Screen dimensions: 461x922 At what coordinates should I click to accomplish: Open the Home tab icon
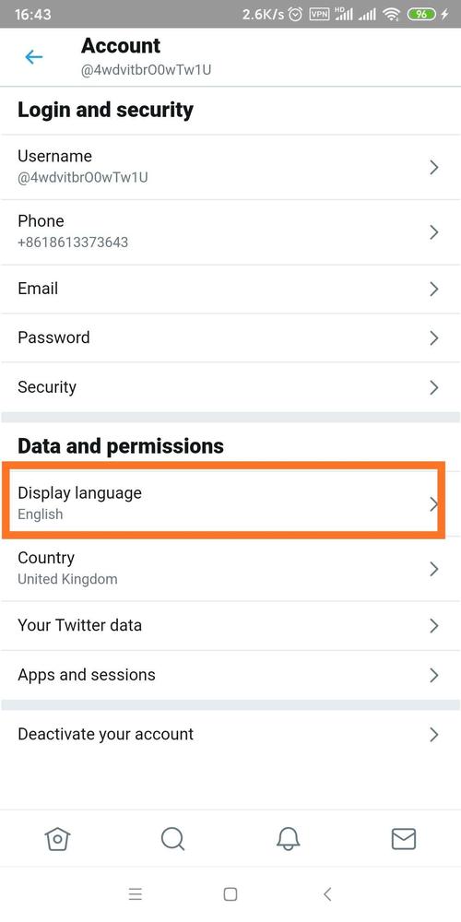click(57, 839)
